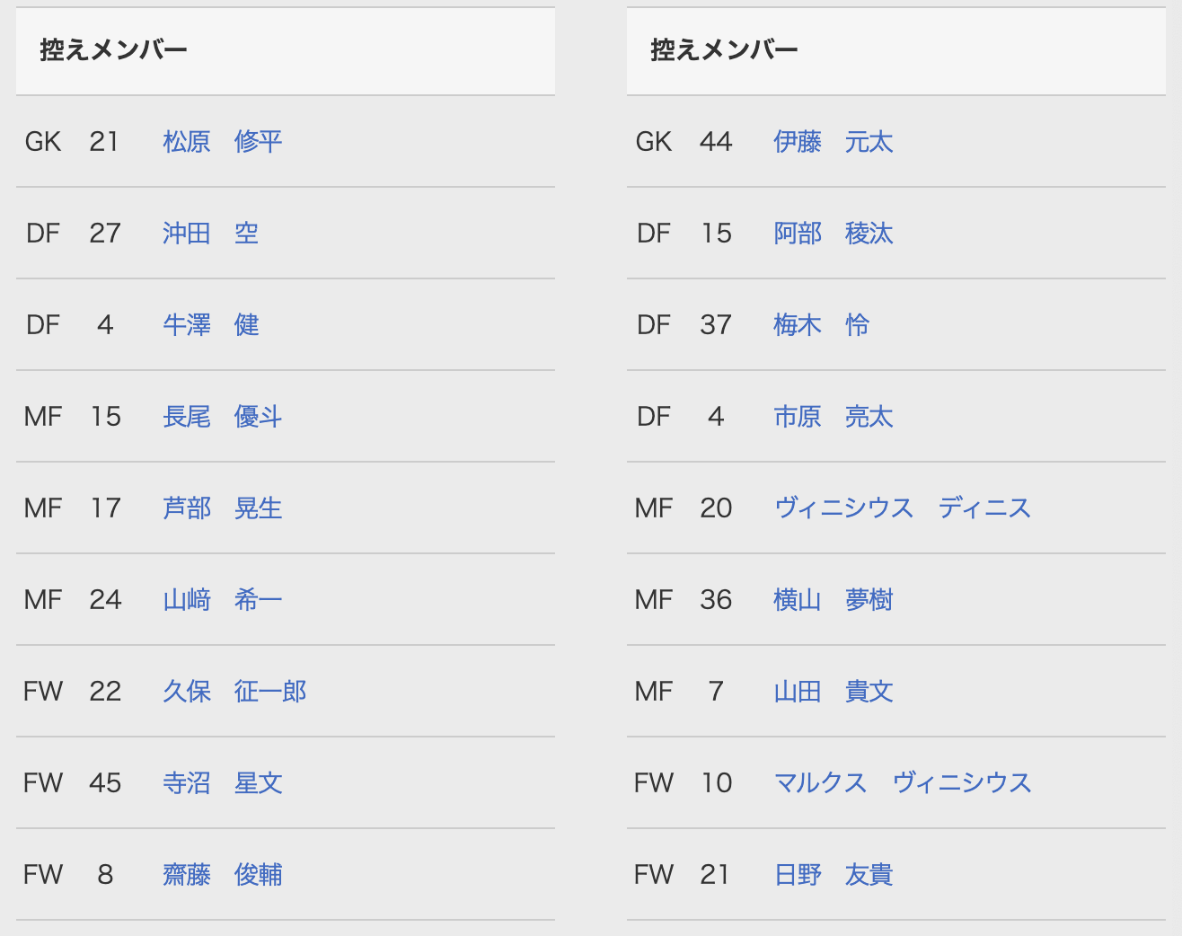The image size is (1182, 936).
Task: Select player link 市原 亮太
Action: [833, 417]
